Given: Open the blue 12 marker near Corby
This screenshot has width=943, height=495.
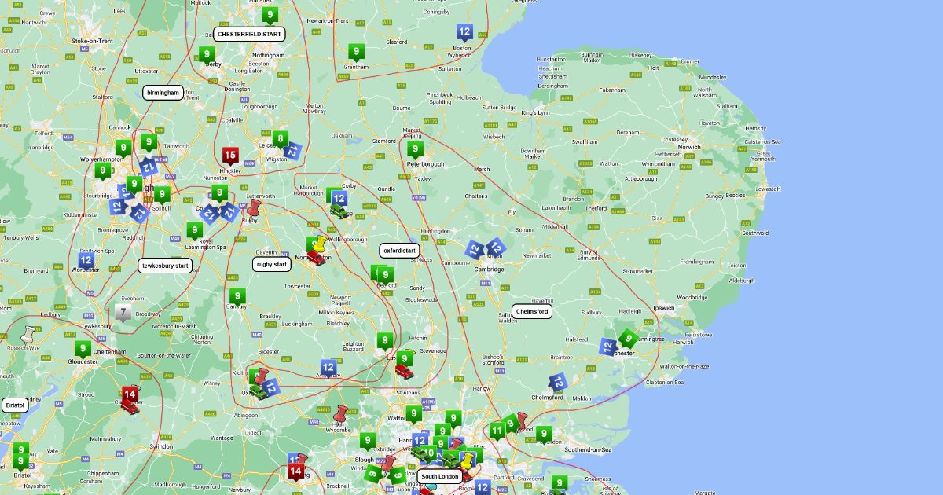Looking at the screenshot, I should coord(339,200).
